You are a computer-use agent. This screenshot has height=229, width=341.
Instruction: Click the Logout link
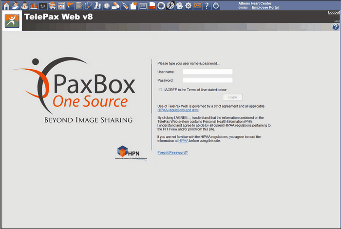pos(334,12)
